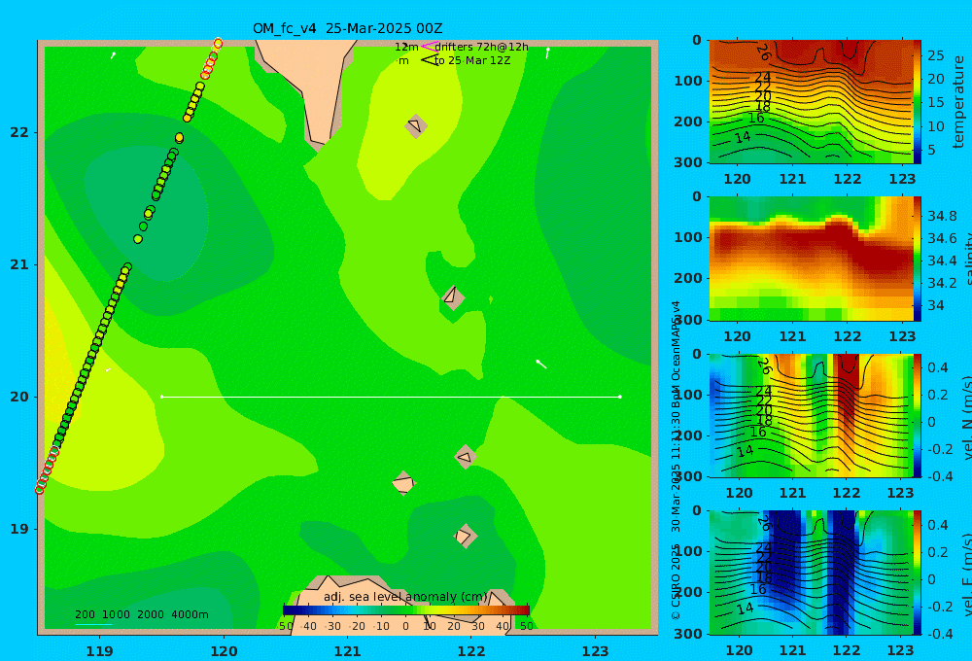The height and width of the screenshot is (661, 972).
Task: Click the "drifters 72h@12h" legend text
Action: click(482, 47)
